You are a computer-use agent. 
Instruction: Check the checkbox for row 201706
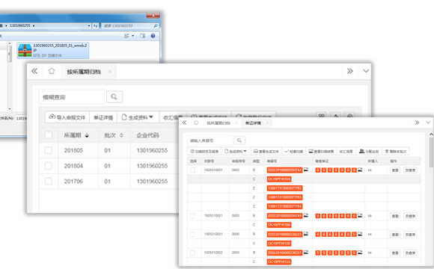(x=49, y=181)
